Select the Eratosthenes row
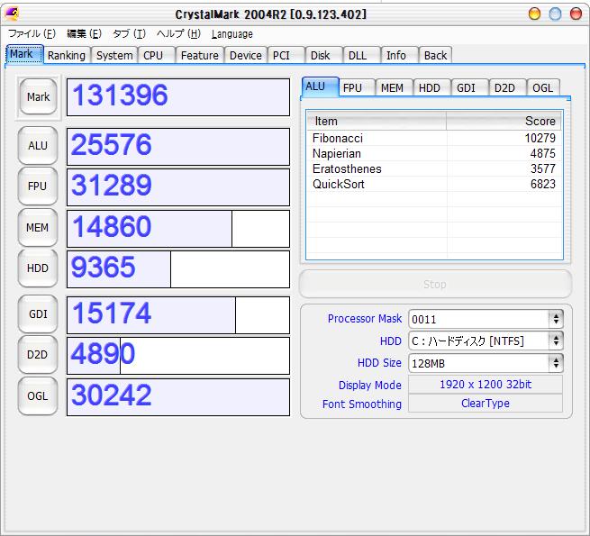The height and width of the screenshot is (536, 590). coord(434,168)
